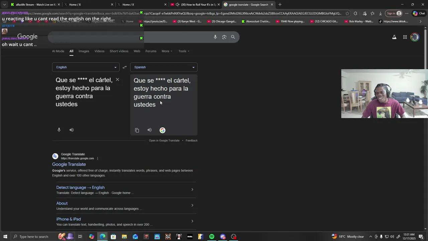Expand the Tools dropdown

pyautogui.click(x=184, y=51)
